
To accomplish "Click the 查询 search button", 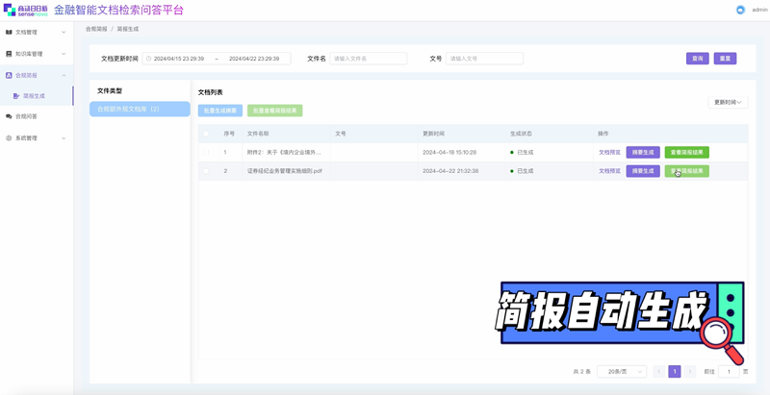I will pos(698,59).
